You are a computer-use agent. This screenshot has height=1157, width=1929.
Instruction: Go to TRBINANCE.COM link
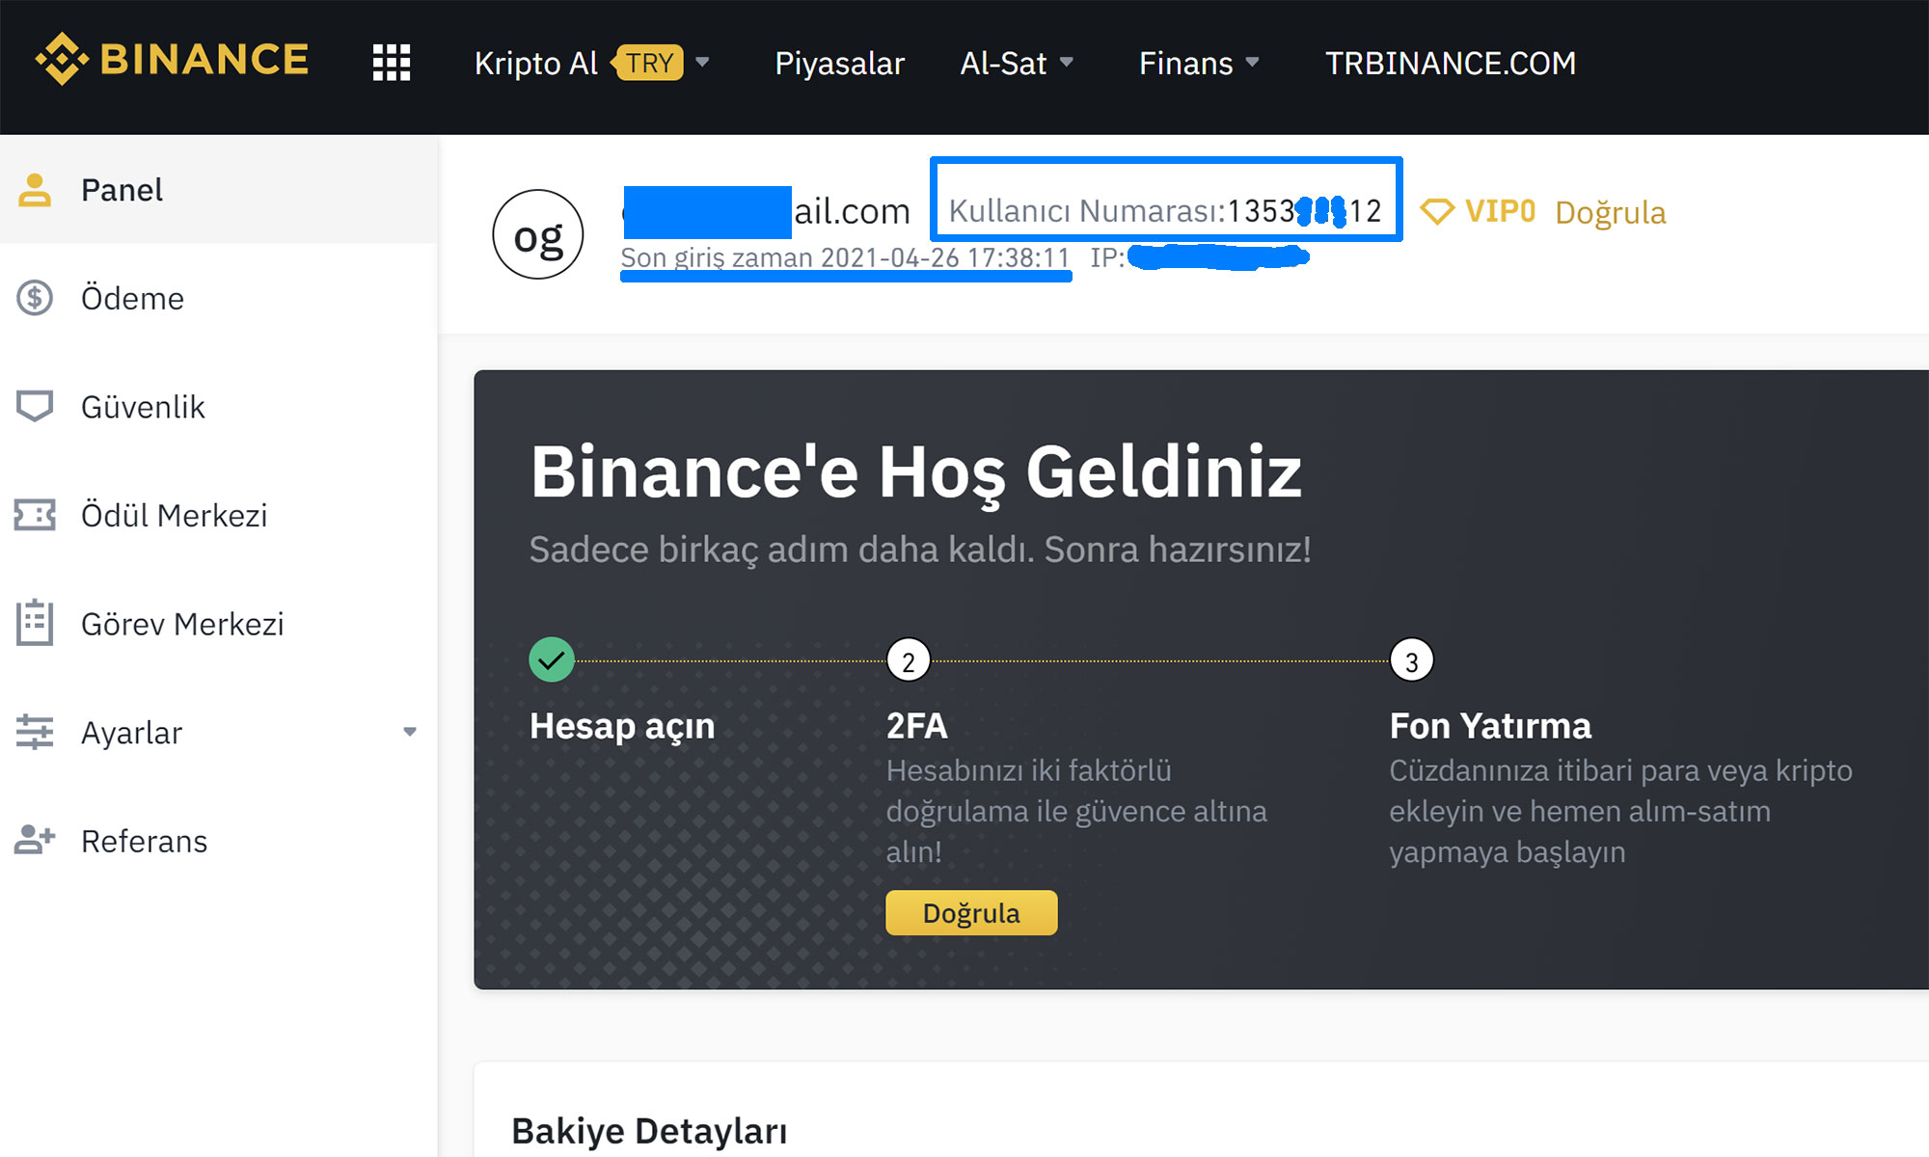coord(1451,63)
